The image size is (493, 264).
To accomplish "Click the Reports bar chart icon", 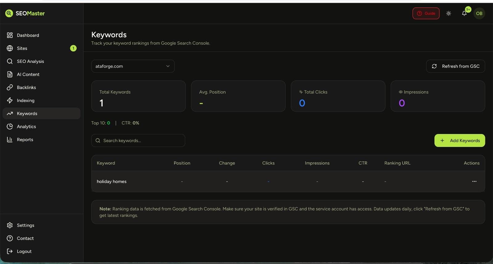I will (x=10, y=140).
